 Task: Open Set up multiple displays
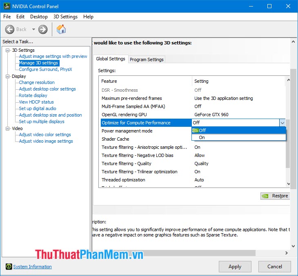point(42,121)
